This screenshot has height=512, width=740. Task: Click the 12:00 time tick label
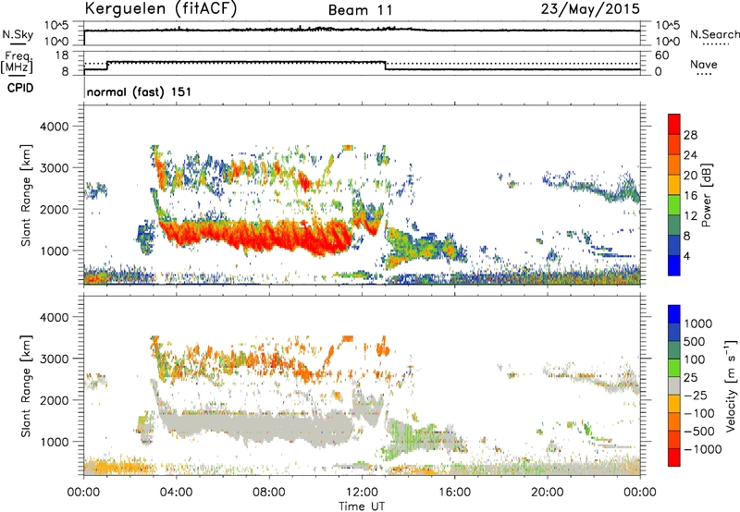pyautogui.click(x=362, y=493)
